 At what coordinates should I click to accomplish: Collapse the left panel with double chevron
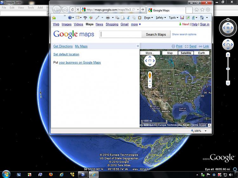click(x=138, y=46)
